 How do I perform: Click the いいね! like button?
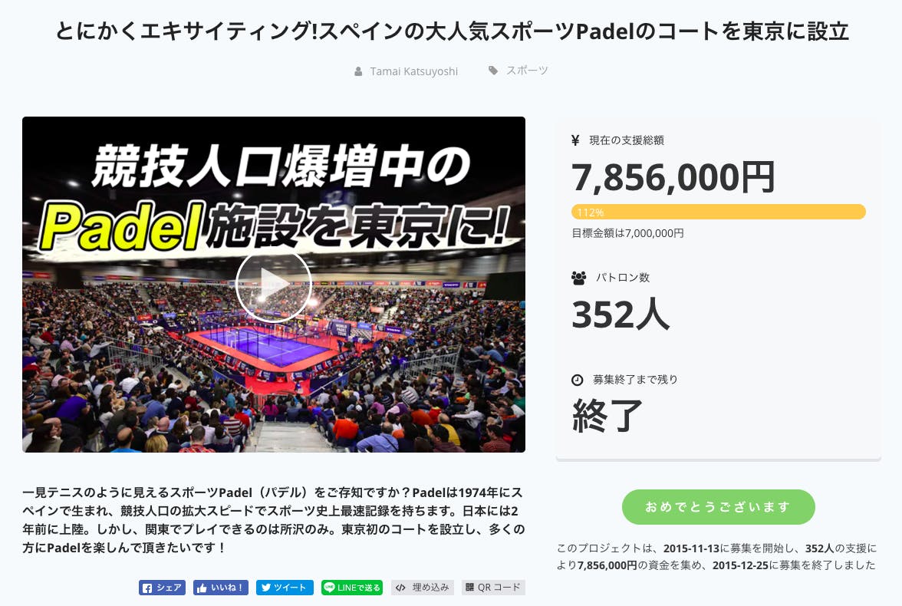(221, 588)
